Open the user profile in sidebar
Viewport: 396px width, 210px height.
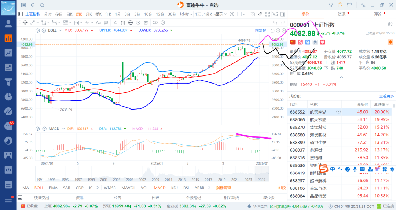[x=8, y=24]
